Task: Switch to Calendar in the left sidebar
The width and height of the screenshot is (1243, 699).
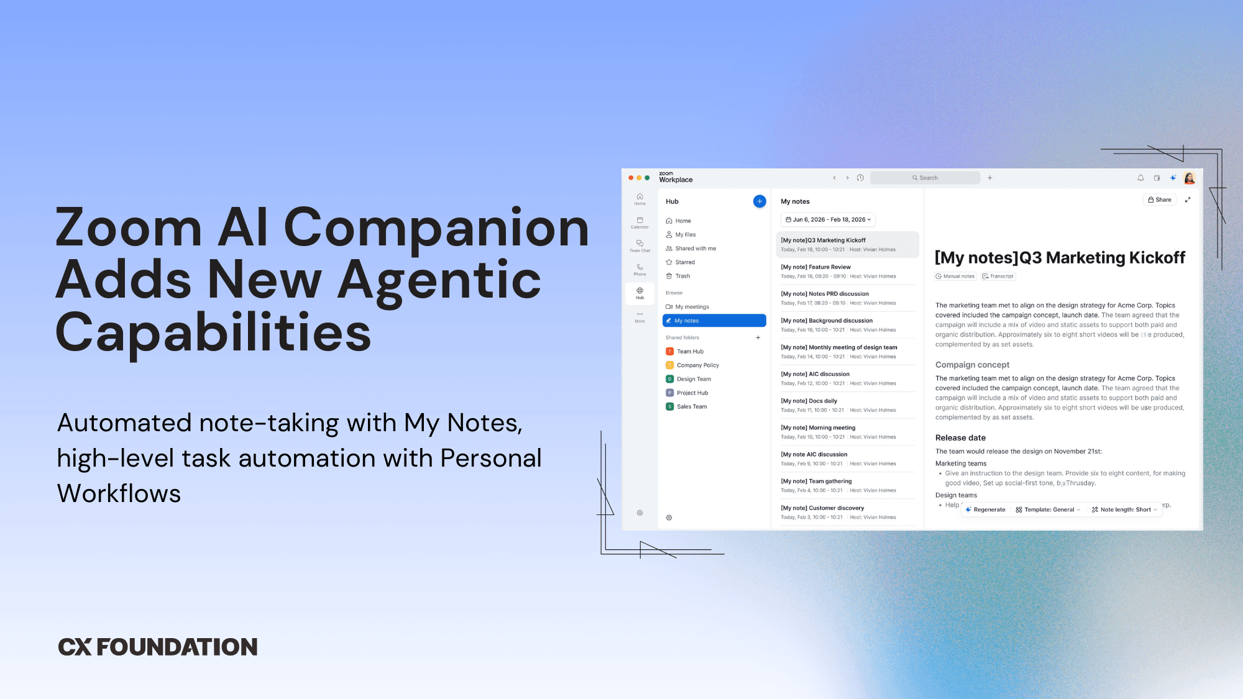Action: 640,222
